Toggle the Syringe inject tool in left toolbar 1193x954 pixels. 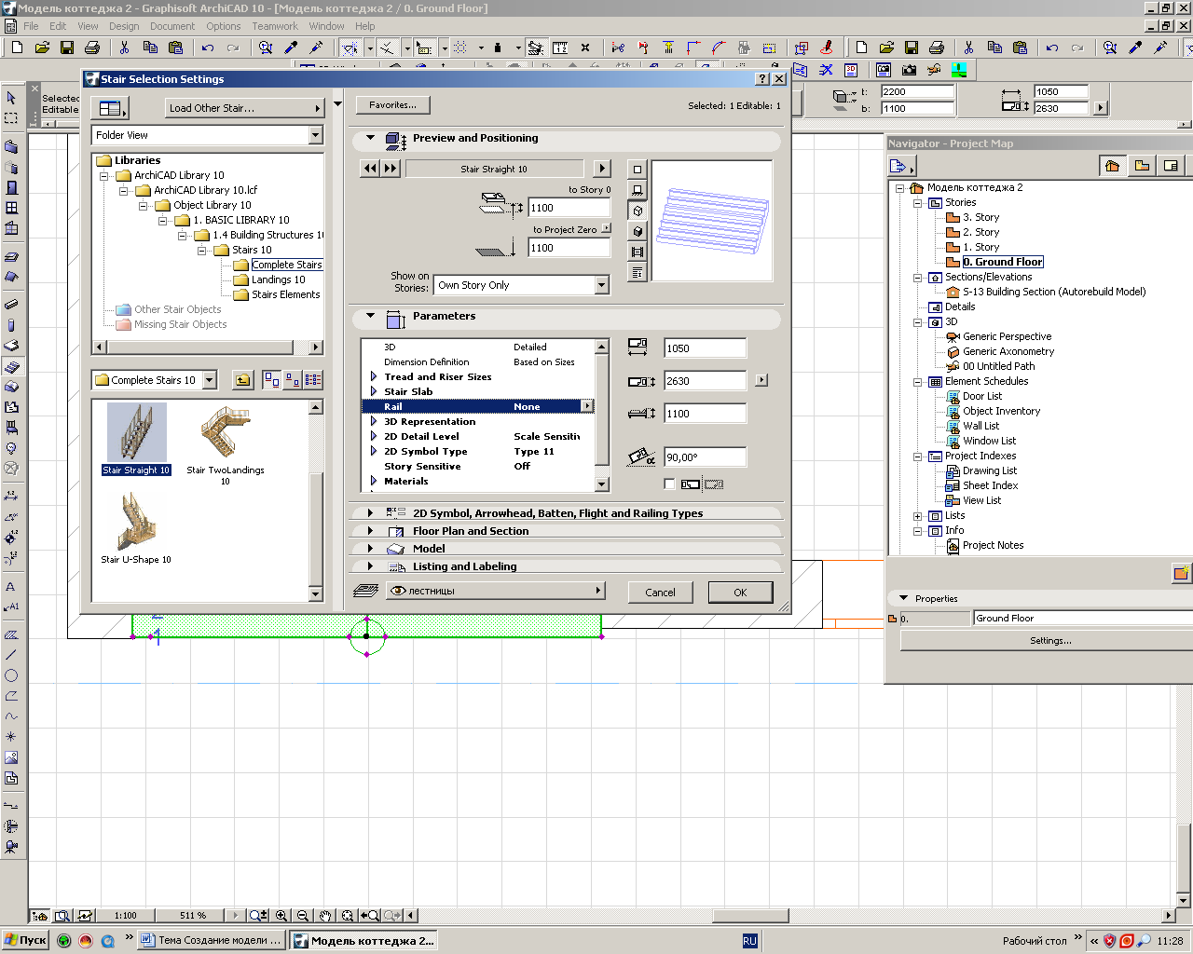click(x=316, y=48)
